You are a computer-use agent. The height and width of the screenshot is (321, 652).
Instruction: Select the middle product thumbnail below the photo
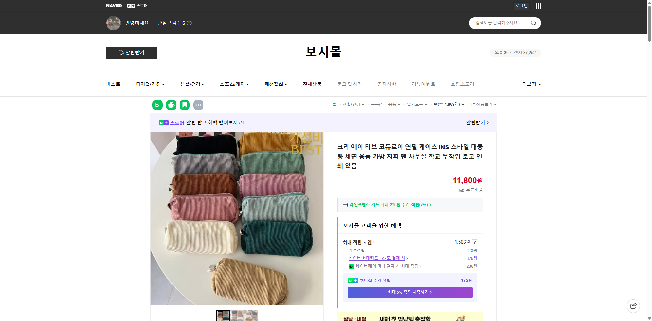237,316
